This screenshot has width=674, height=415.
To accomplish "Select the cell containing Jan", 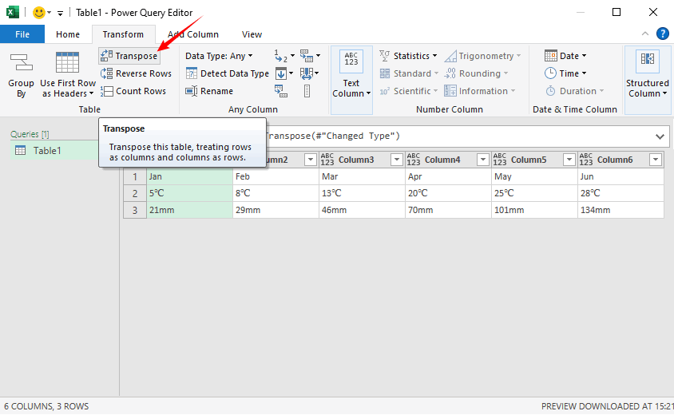I will tap(189, 176).
